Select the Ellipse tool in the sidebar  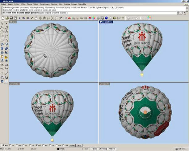(6, 32)
